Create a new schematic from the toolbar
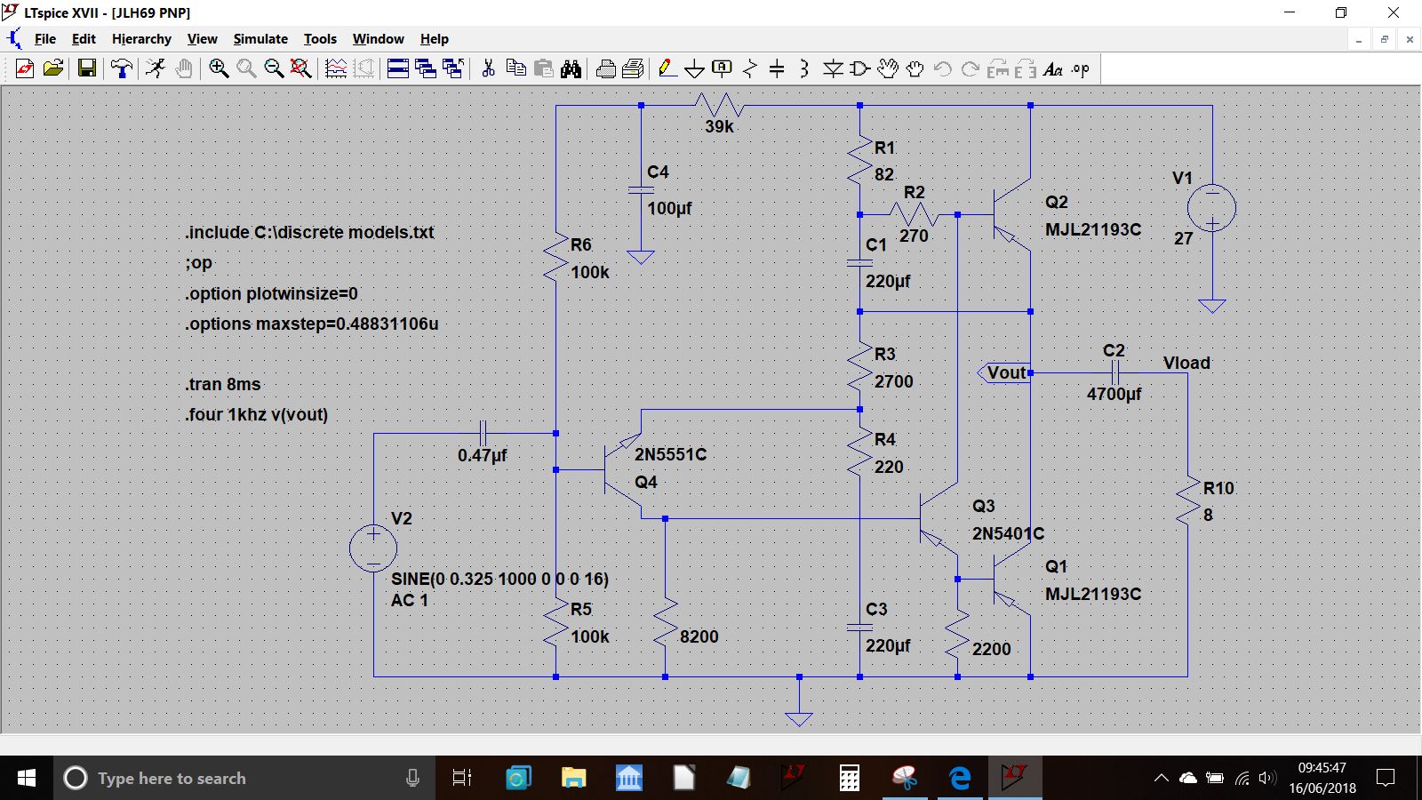1422x800 pixels. pos(25,68)
